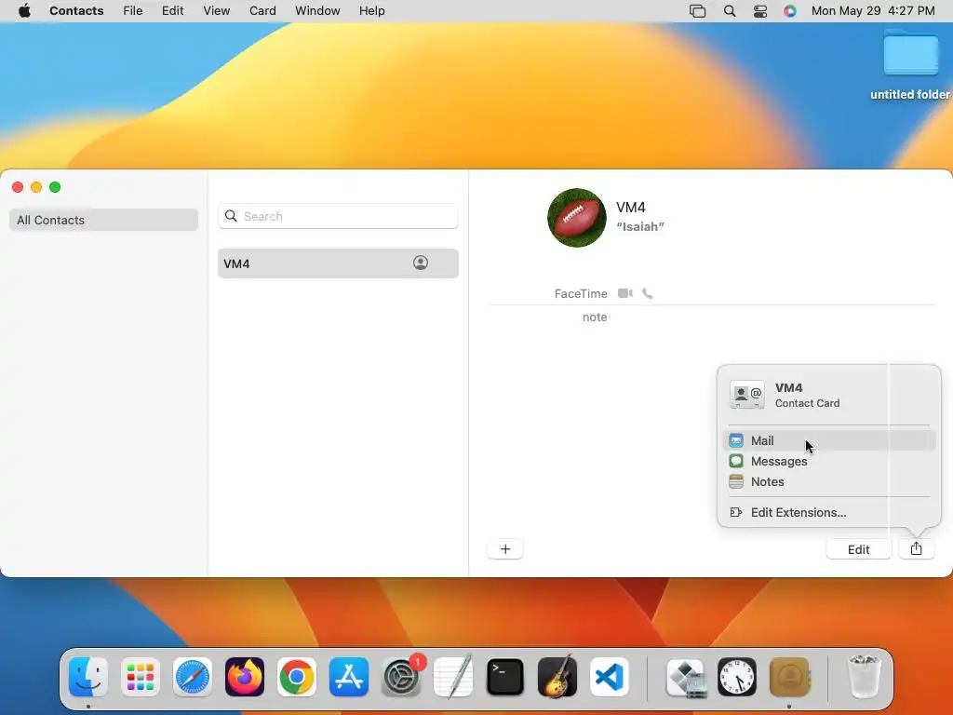Viewport: 953px width, 715px height.
Task: Open the File menu
Action: [x=132, y=11]
